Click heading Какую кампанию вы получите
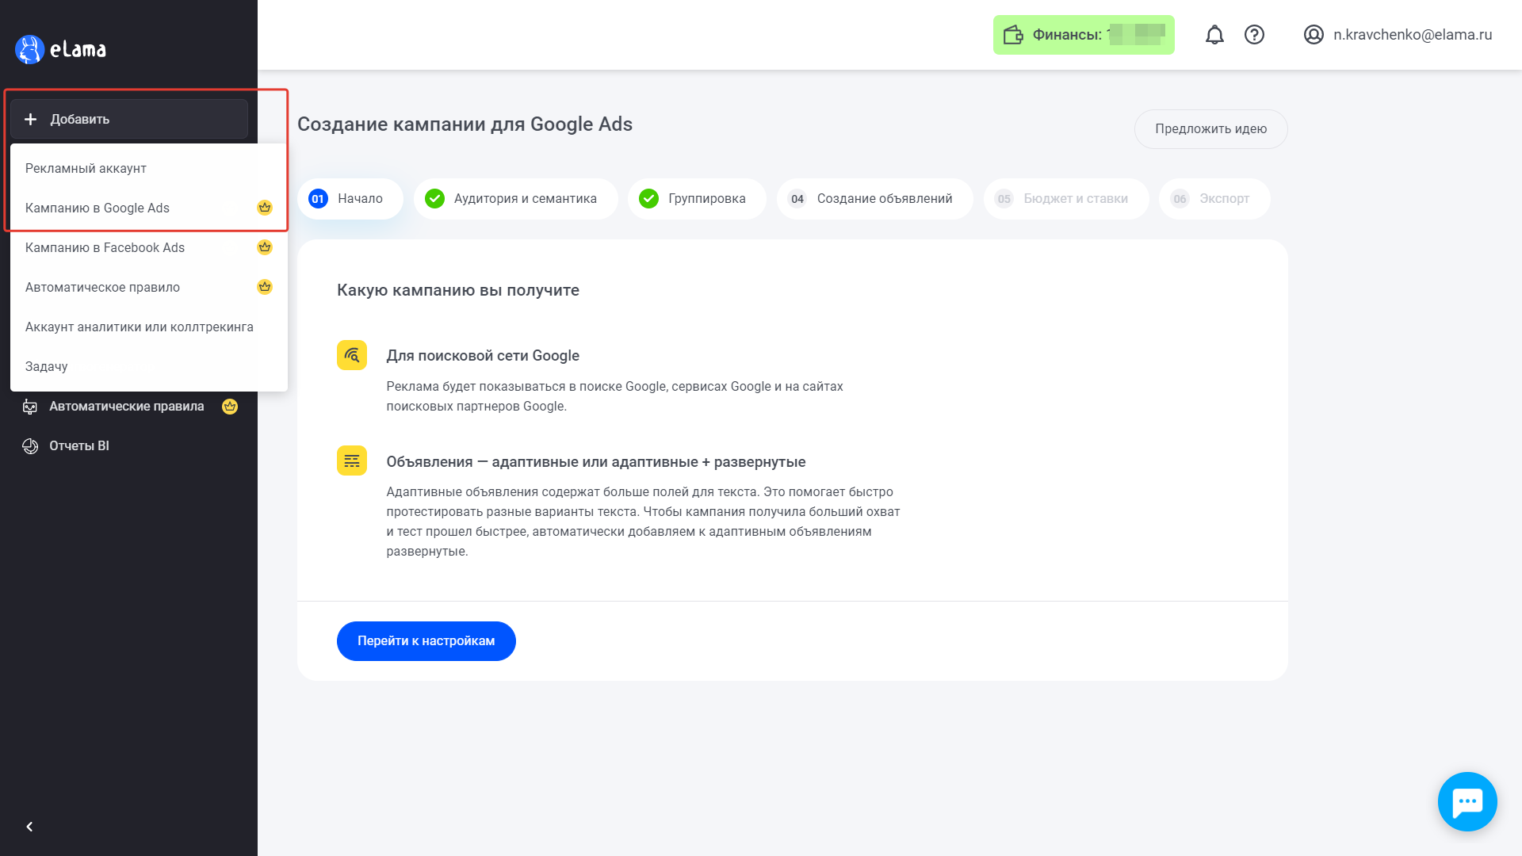Image resolution: width=1522 pixels, height=856 pixels. click(458, 290)
